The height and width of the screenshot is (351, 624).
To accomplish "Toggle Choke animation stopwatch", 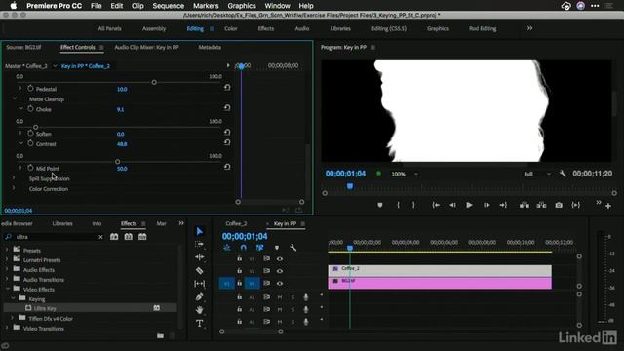I will [x=30, y=108].
